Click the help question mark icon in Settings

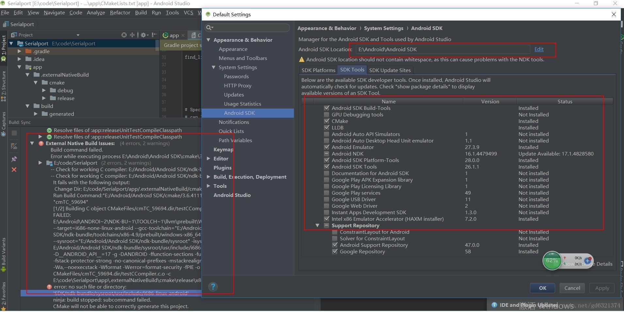(x=213, y=287)
